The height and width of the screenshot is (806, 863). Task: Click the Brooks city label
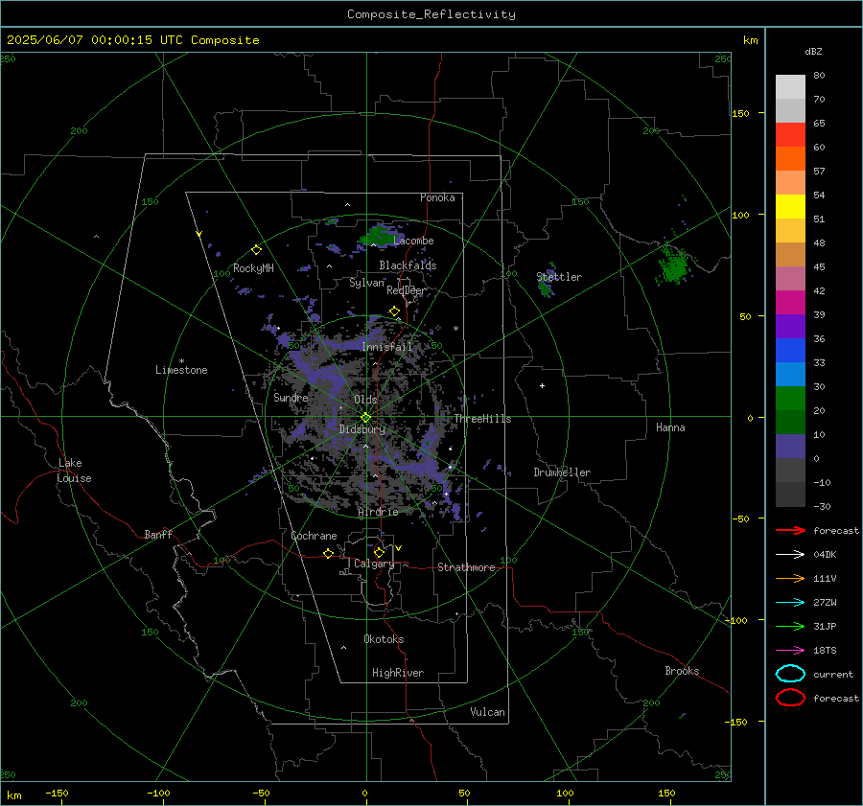click(x=682, y=671)
